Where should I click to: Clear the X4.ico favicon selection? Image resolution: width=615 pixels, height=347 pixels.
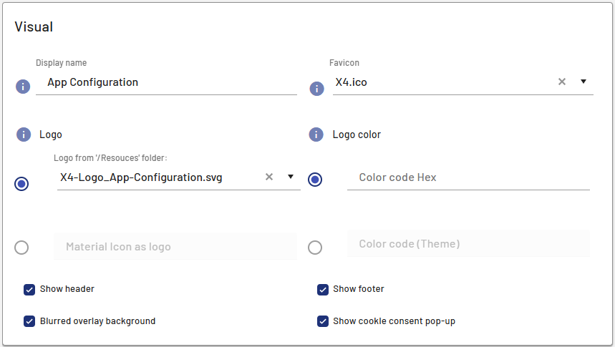[562, 82]
